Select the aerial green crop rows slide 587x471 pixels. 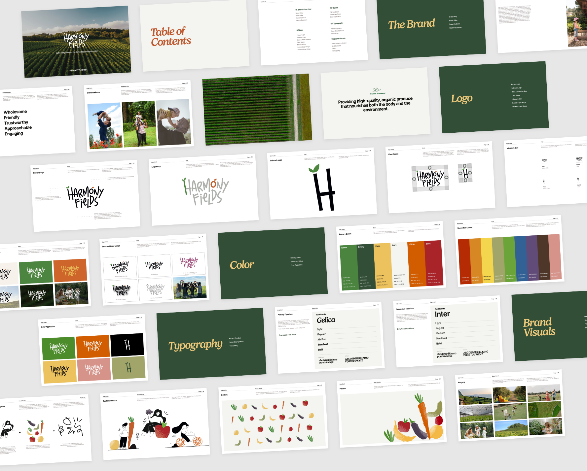pyautogui.click(x=257, y=110)
